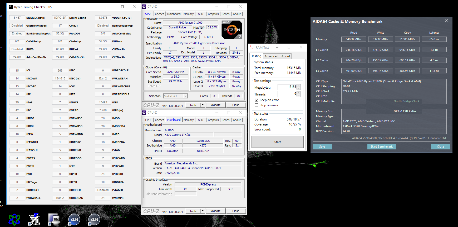Launch the darker gray ZEN desktop shortcut
This screenshot has width=458, height=227.
click(x=94, y=219)
